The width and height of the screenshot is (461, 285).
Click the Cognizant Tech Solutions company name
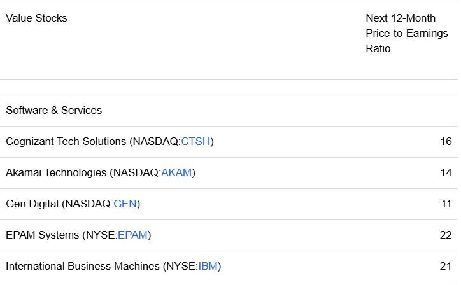click(x=66, y=142)
